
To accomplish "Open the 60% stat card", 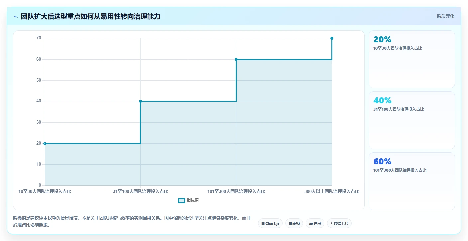I will pos(411,181).
